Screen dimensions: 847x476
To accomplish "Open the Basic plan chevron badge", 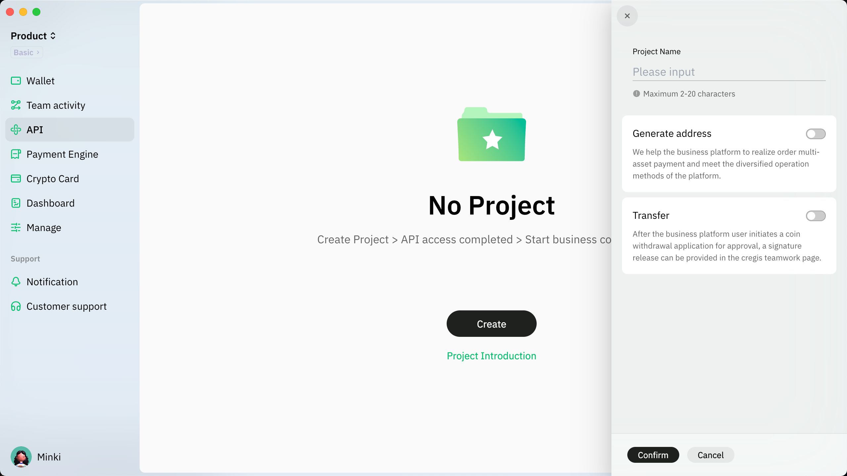I will (26, 53).
